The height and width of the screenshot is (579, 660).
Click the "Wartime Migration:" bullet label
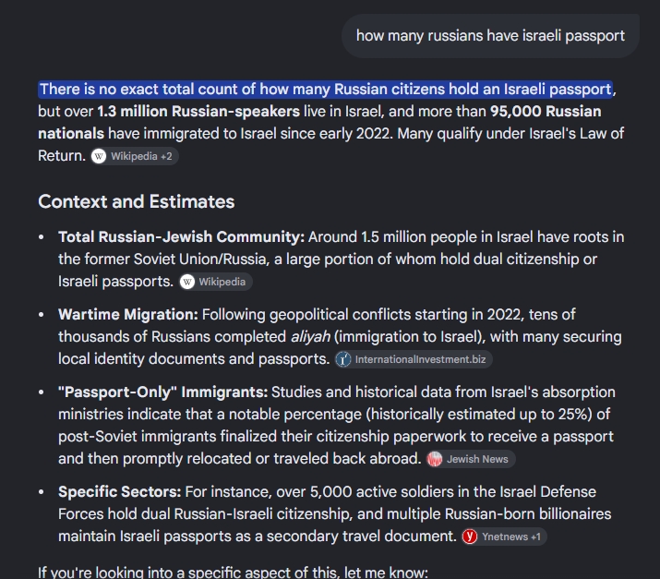[x=128, y=315]
